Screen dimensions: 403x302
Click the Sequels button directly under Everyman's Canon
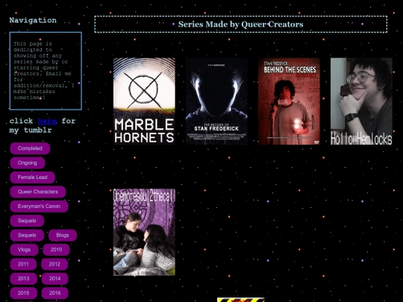tap(27, 221)
